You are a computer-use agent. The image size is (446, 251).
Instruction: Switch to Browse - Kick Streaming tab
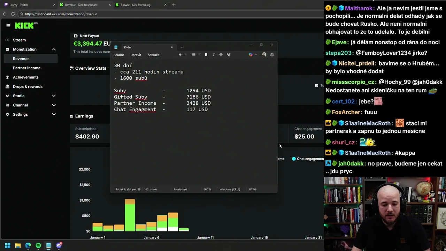tap(141, 5)
